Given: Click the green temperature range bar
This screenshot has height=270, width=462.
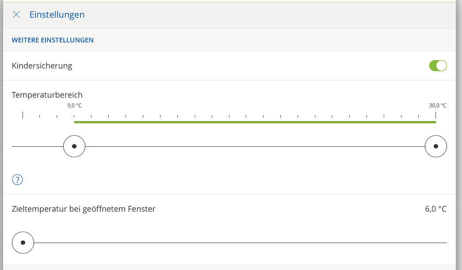Looking at the screenshot, I should click(x=255, y=122).
